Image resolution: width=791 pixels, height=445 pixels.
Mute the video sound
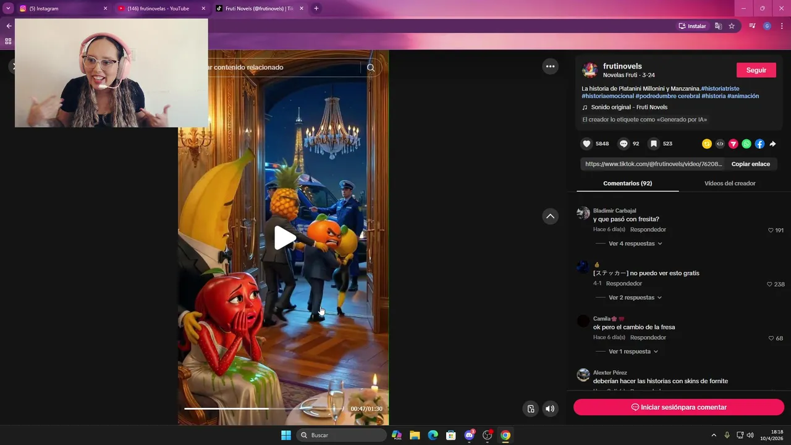[549, 409]
